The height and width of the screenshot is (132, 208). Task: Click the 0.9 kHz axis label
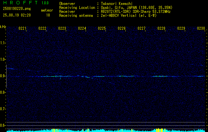point(3,76)
